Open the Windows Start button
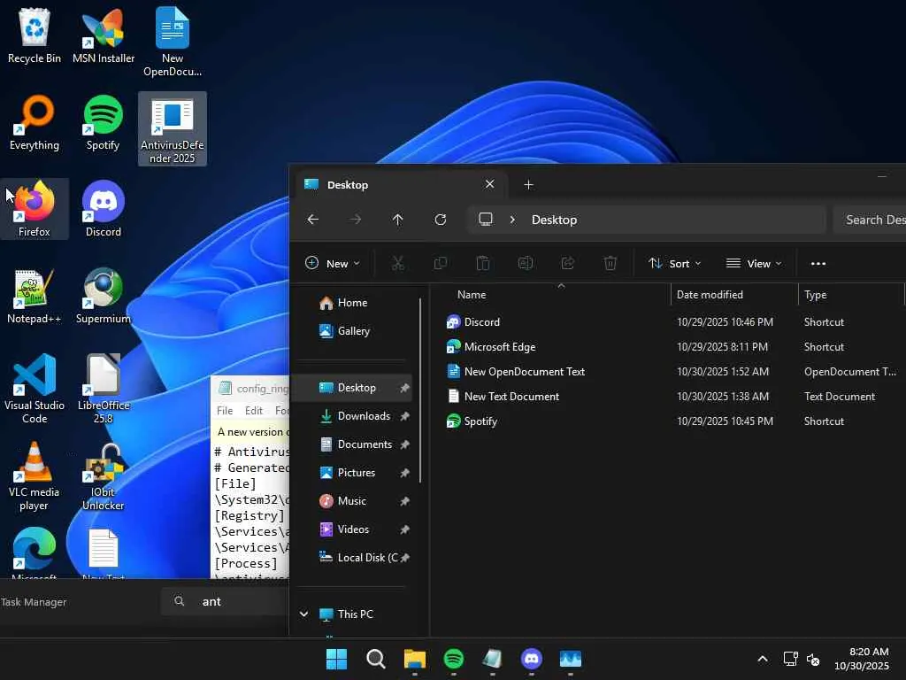 [336, 659]
